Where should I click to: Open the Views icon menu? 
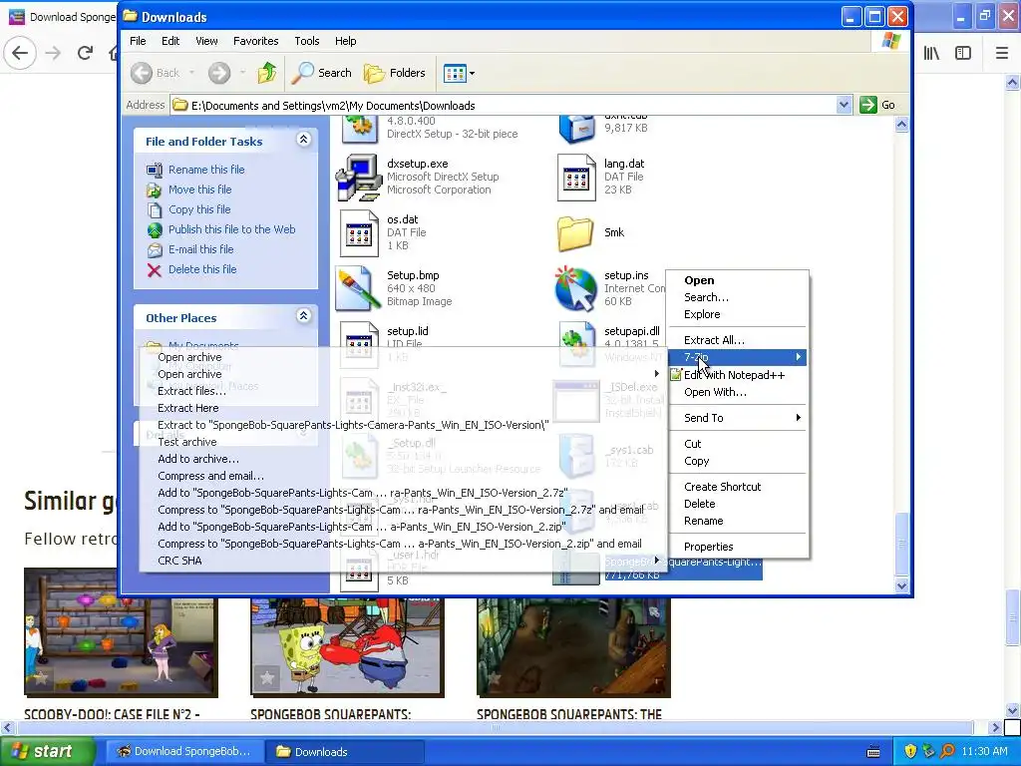coord(459,73)
